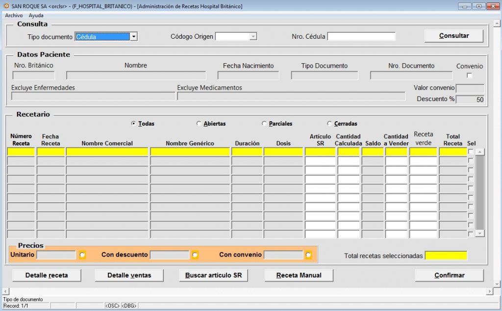
Task: Select the Con descuento price radio button
Action: tap(195, 255)
